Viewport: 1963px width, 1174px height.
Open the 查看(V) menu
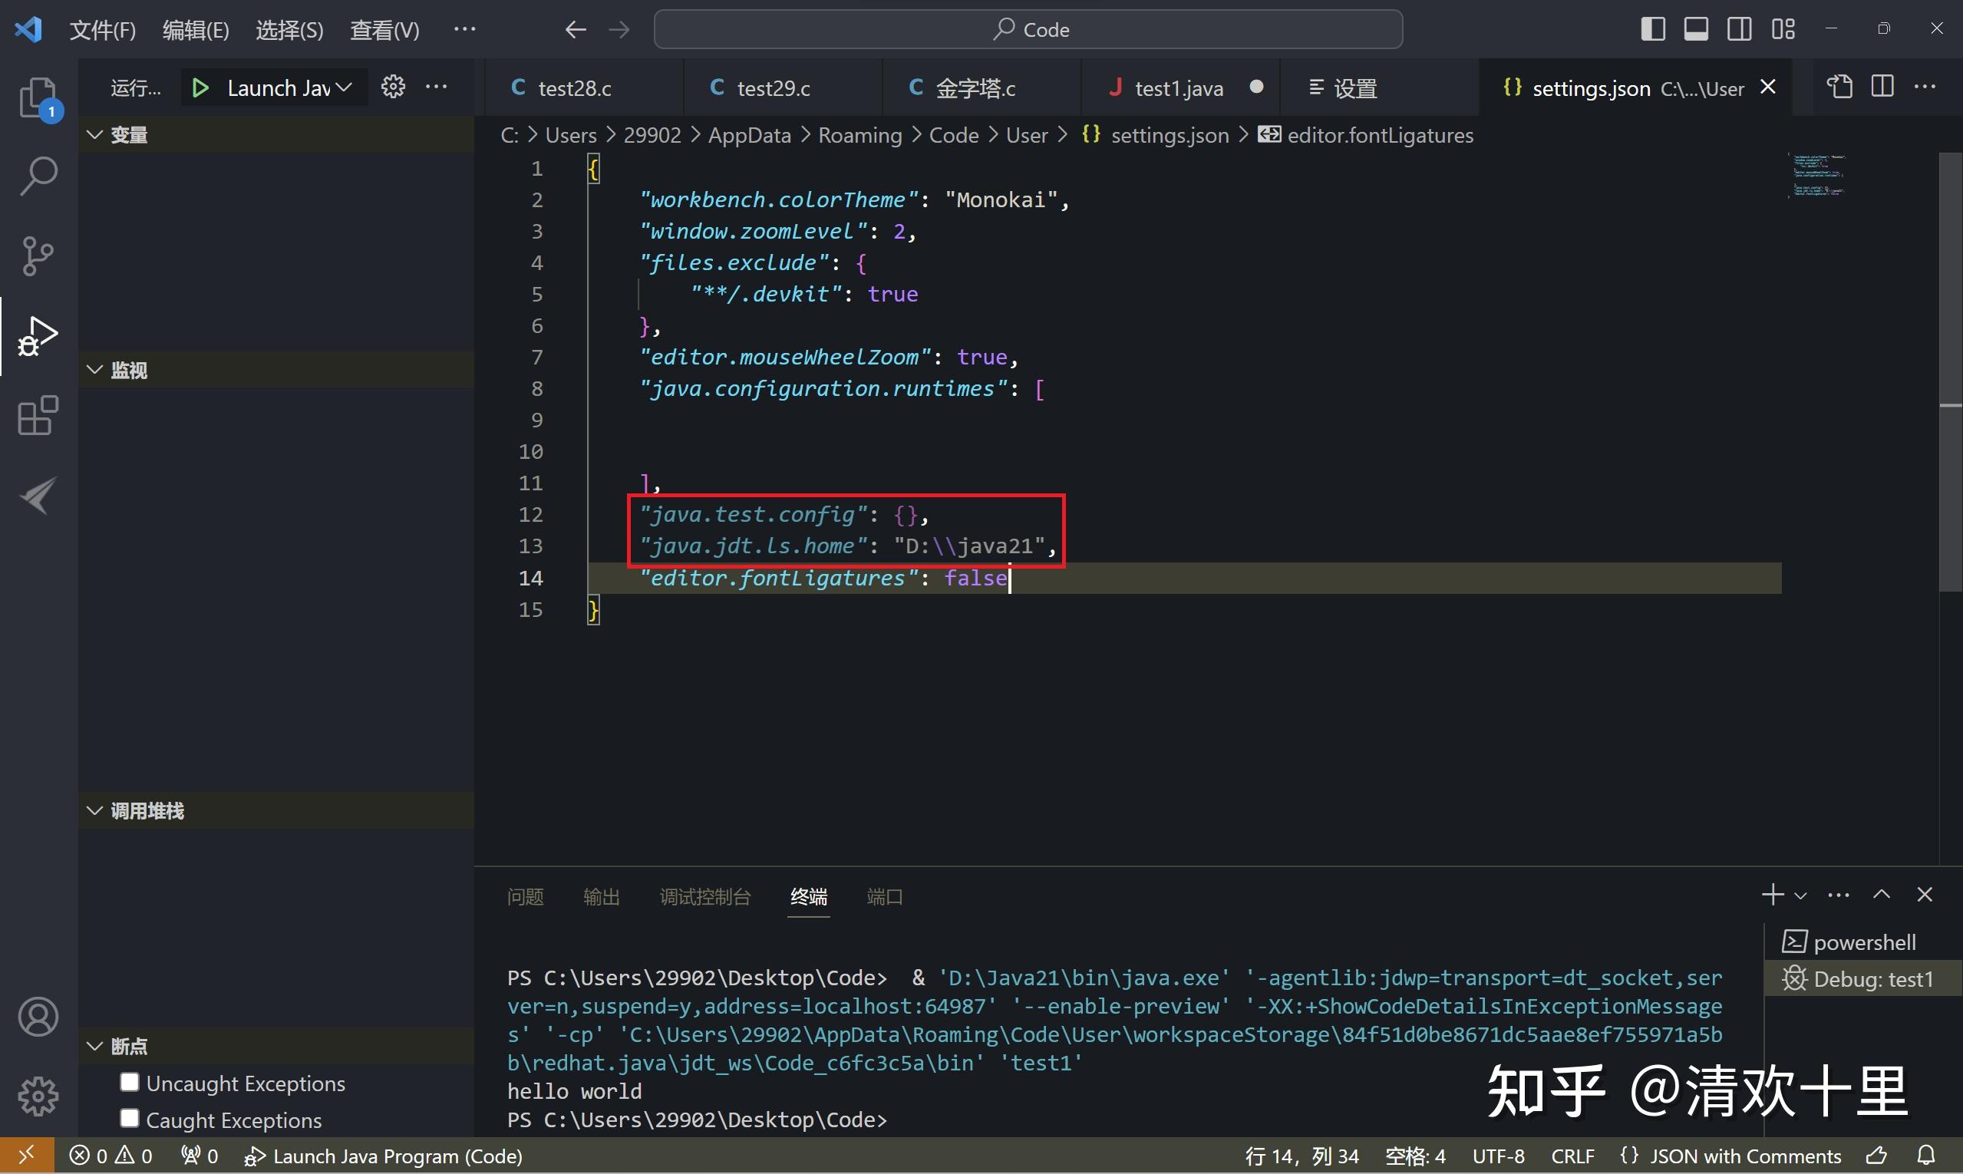(384, 28)
